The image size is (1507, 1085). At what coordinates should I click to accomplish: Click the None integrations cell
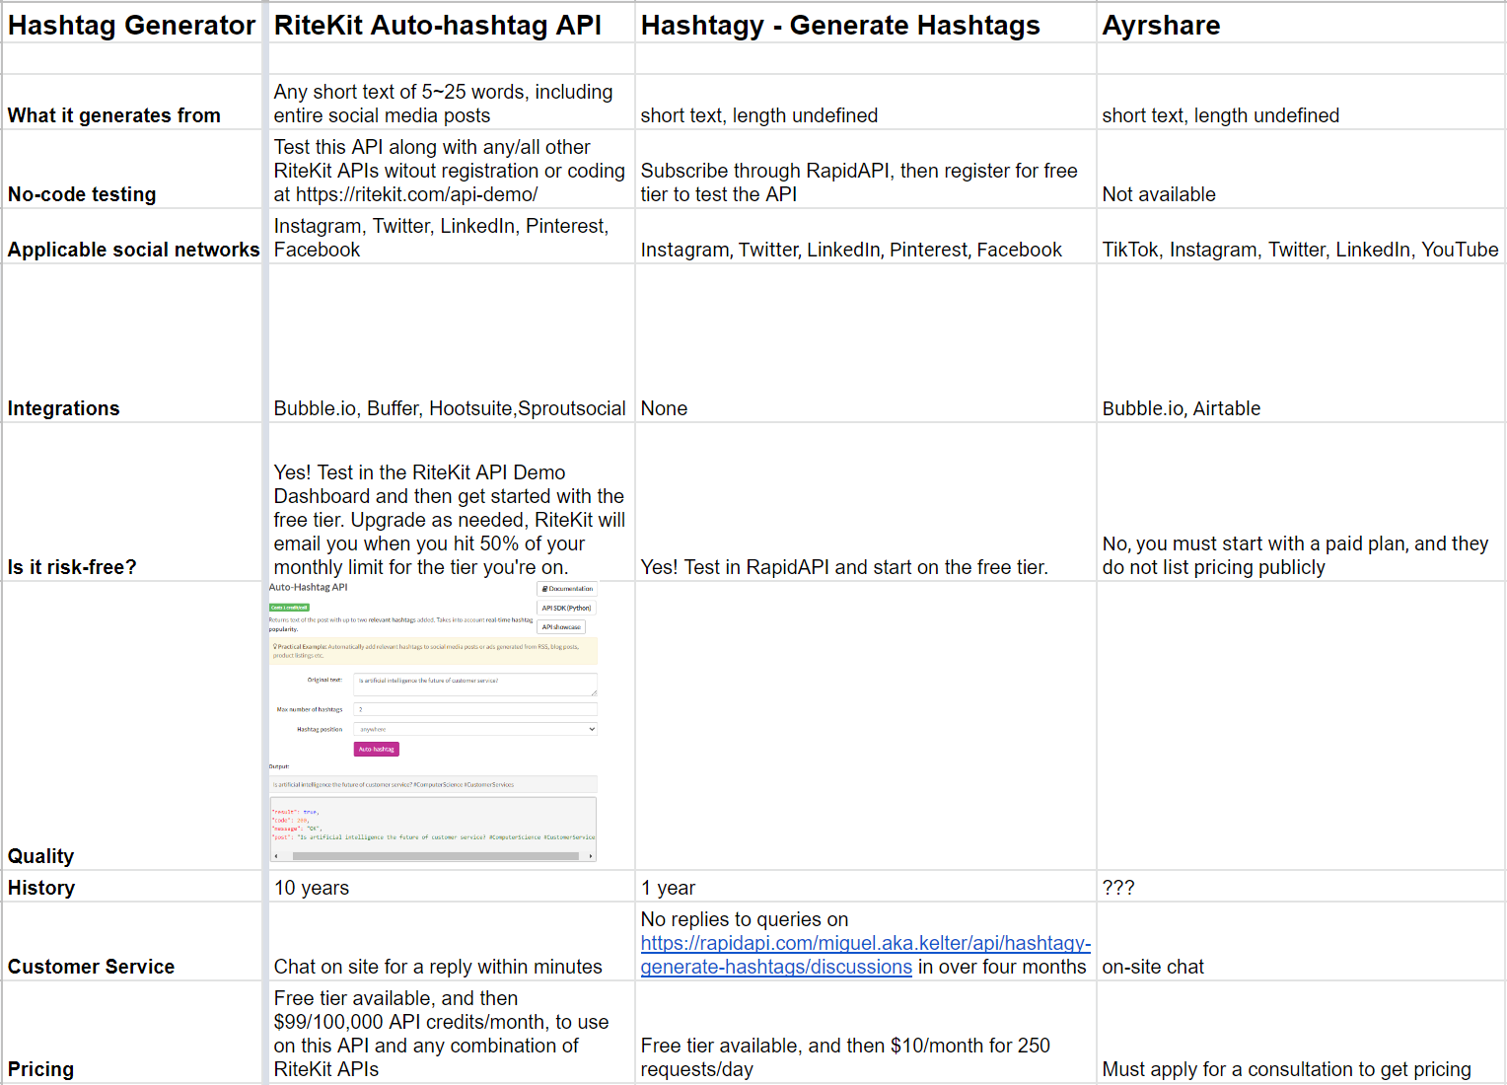click(866, 343)
